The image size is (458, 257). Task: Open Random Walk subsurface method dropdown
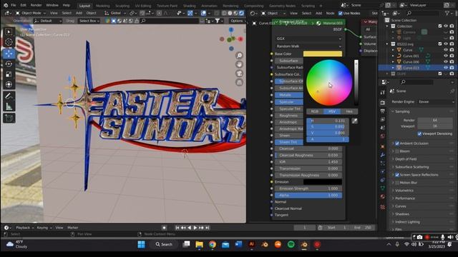pos(308,46)
